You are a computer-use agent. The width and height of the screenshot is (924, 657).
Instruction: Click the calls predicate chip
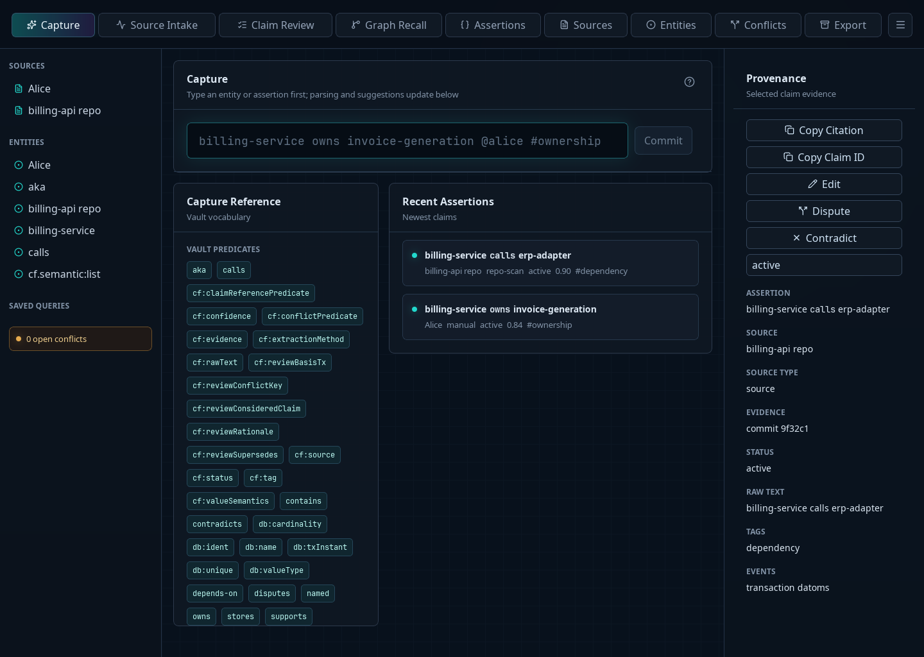[234, 270]
